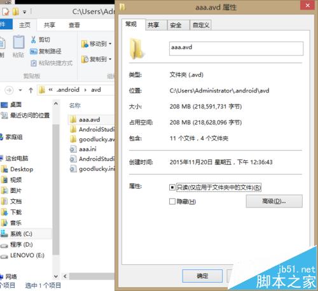This screenshot has height=291, width=318.
Task: Open Documents (文档) folder in sidebar
Action: point(11,201)
